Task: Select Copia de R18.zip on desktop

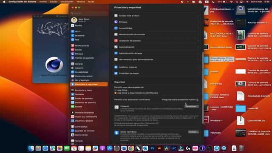Action: [241, 121]
